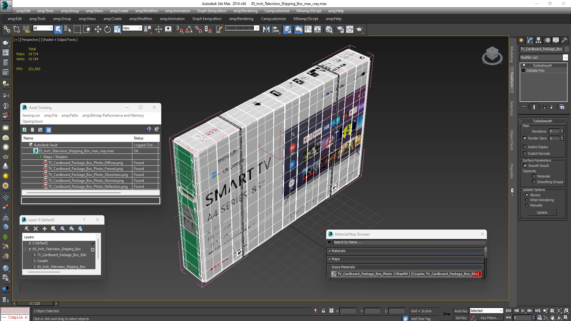The image size is (571, 321).
Task: Open the Select by Name dialog icon
Action: click(x=68, y=29)
